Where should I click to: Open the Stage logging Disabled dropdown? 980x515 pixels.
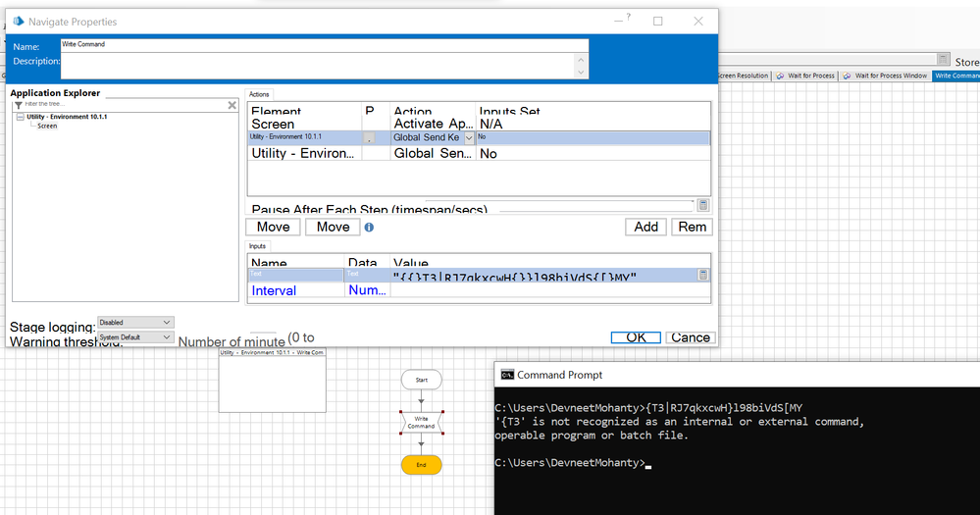coord(166,323)
